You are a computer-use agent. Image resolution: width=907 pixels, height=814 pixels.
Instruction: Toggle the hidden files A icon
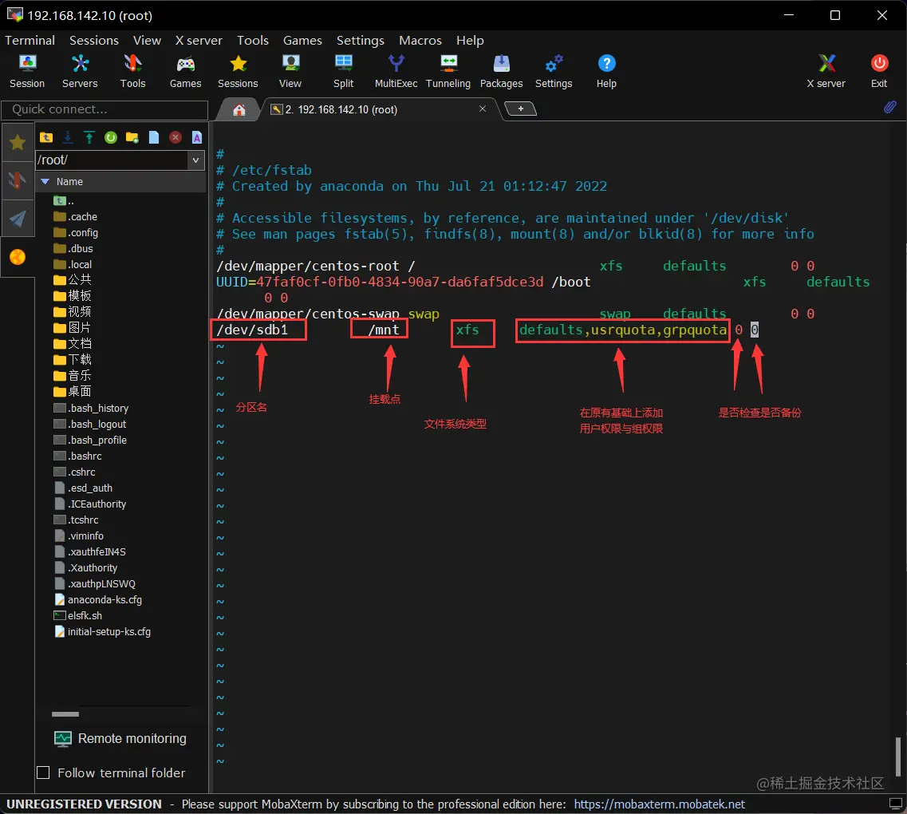click(x=197, y=137)
